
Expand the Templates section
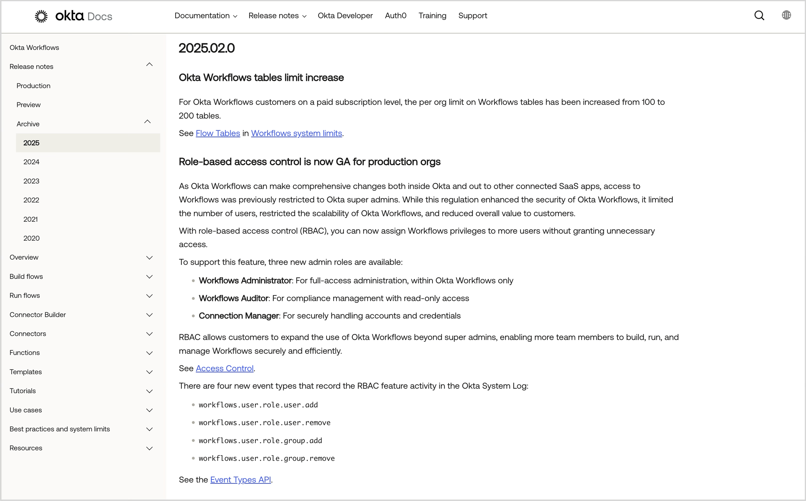(150, 372)
